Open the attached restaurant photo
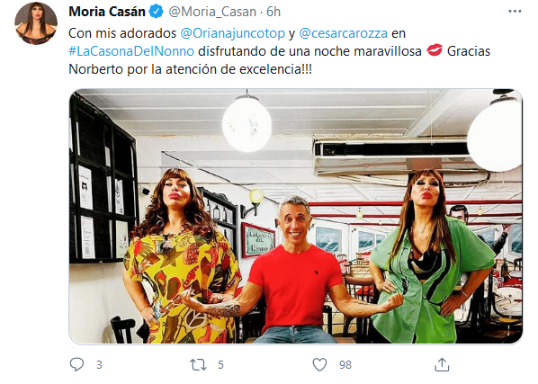 tap(296, 217)
